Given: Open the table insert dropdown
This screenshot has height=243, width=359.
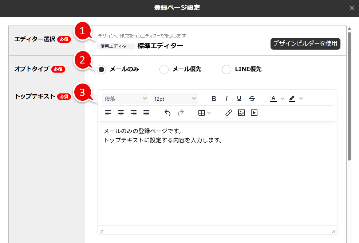Looking at the screenshot, I should click(204, 113).
